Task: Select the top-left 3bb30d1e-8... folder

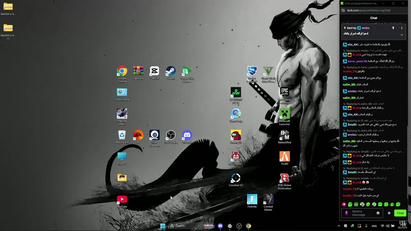Action: pyautogui.click(x=8, y=9)
